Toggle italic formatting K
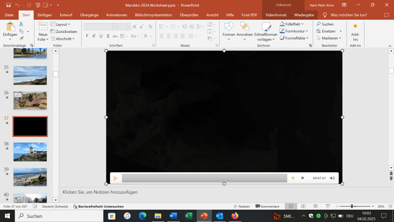Image resolution: width=394 pixels, height=222 pixels. pyautogui.click(x=94, y=36)
